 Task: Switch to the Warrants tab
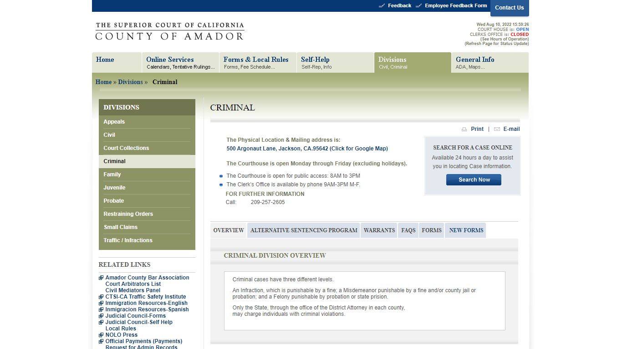(379, 230)
